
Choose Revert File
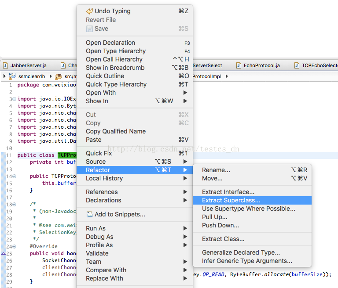[x=135, y=20]
